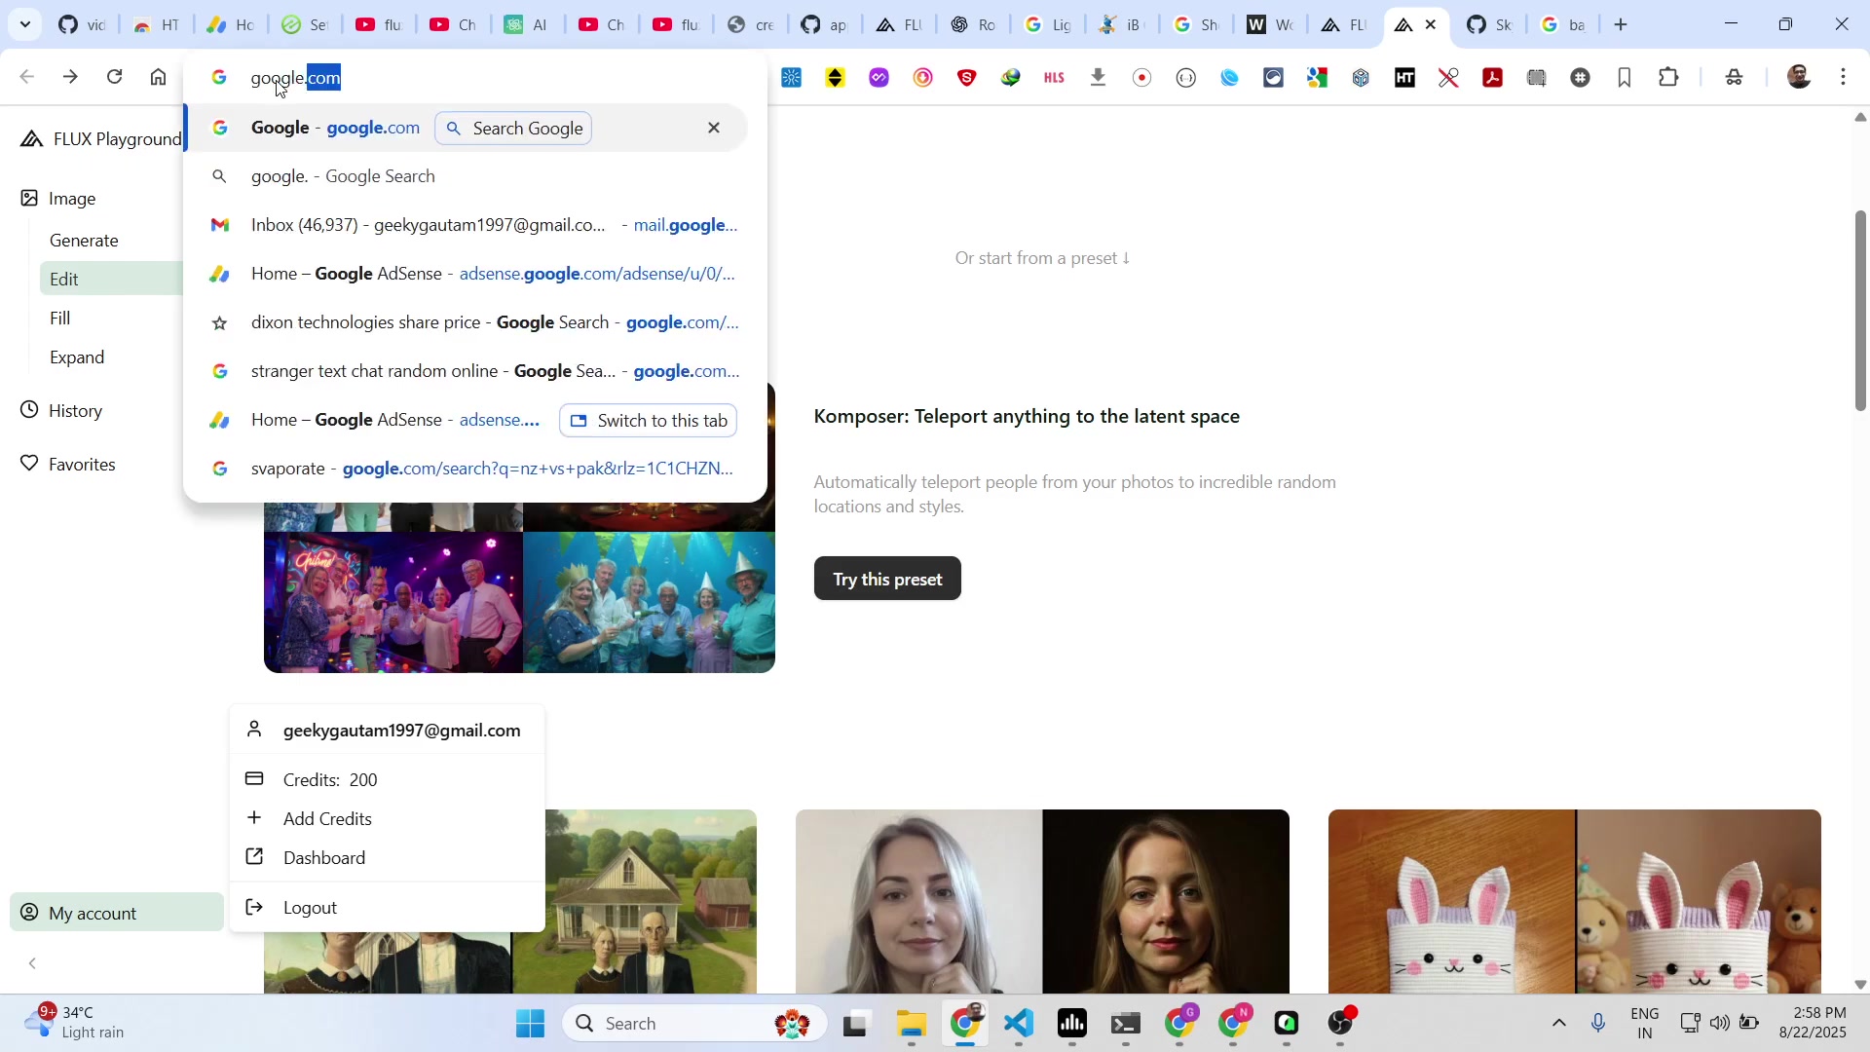Click the My account button
Screen dimensions: 1870x1052
point(117,913)
